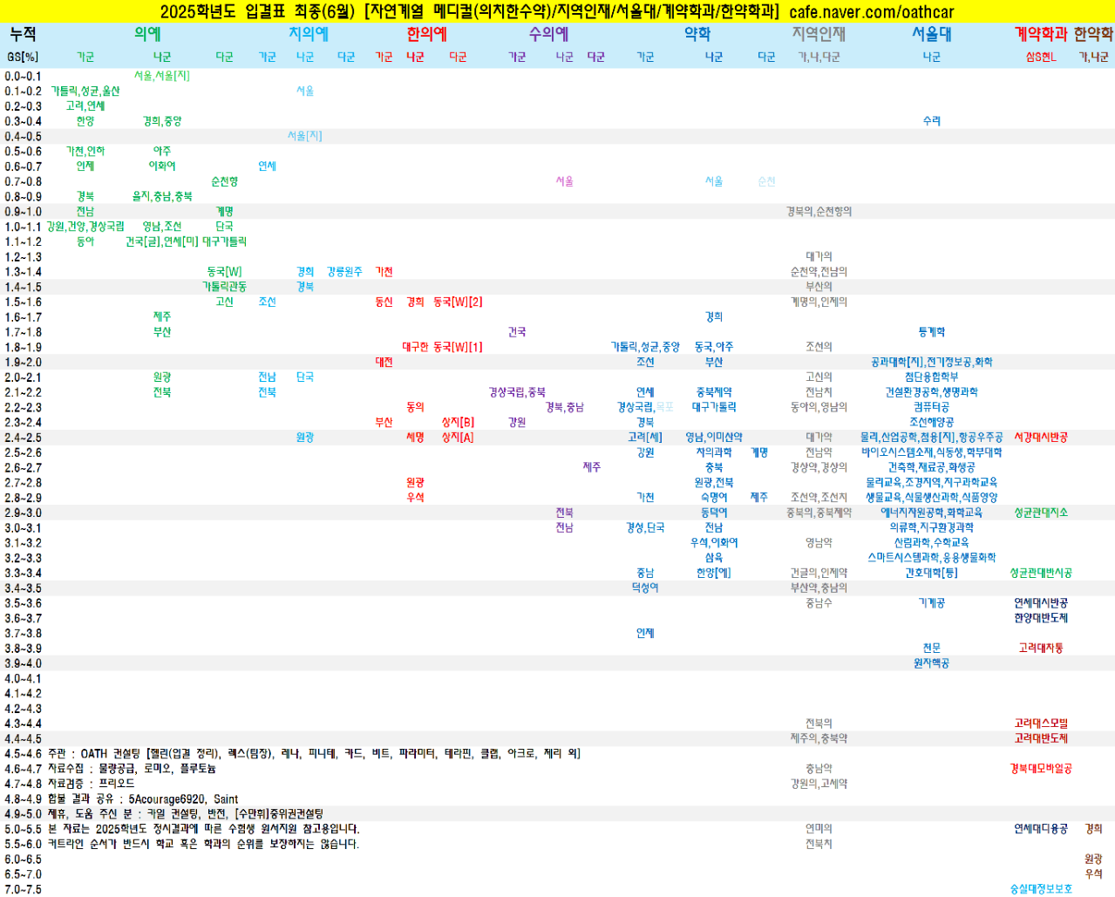Select the 아주 cell in row 0.5~0.6
This screenshot has width=1115, height=897.
point(162,151)
